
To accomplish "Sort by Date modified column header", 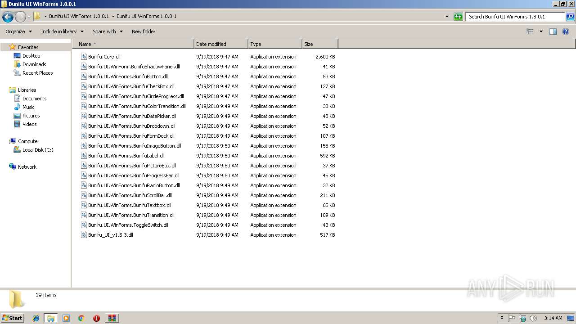I will point(221,44).
